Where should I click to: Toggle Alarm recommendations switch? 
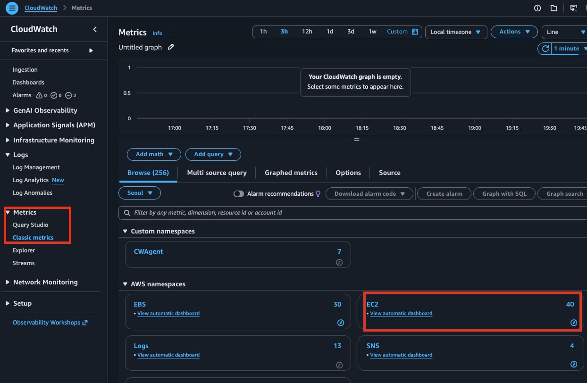[239, 194]
